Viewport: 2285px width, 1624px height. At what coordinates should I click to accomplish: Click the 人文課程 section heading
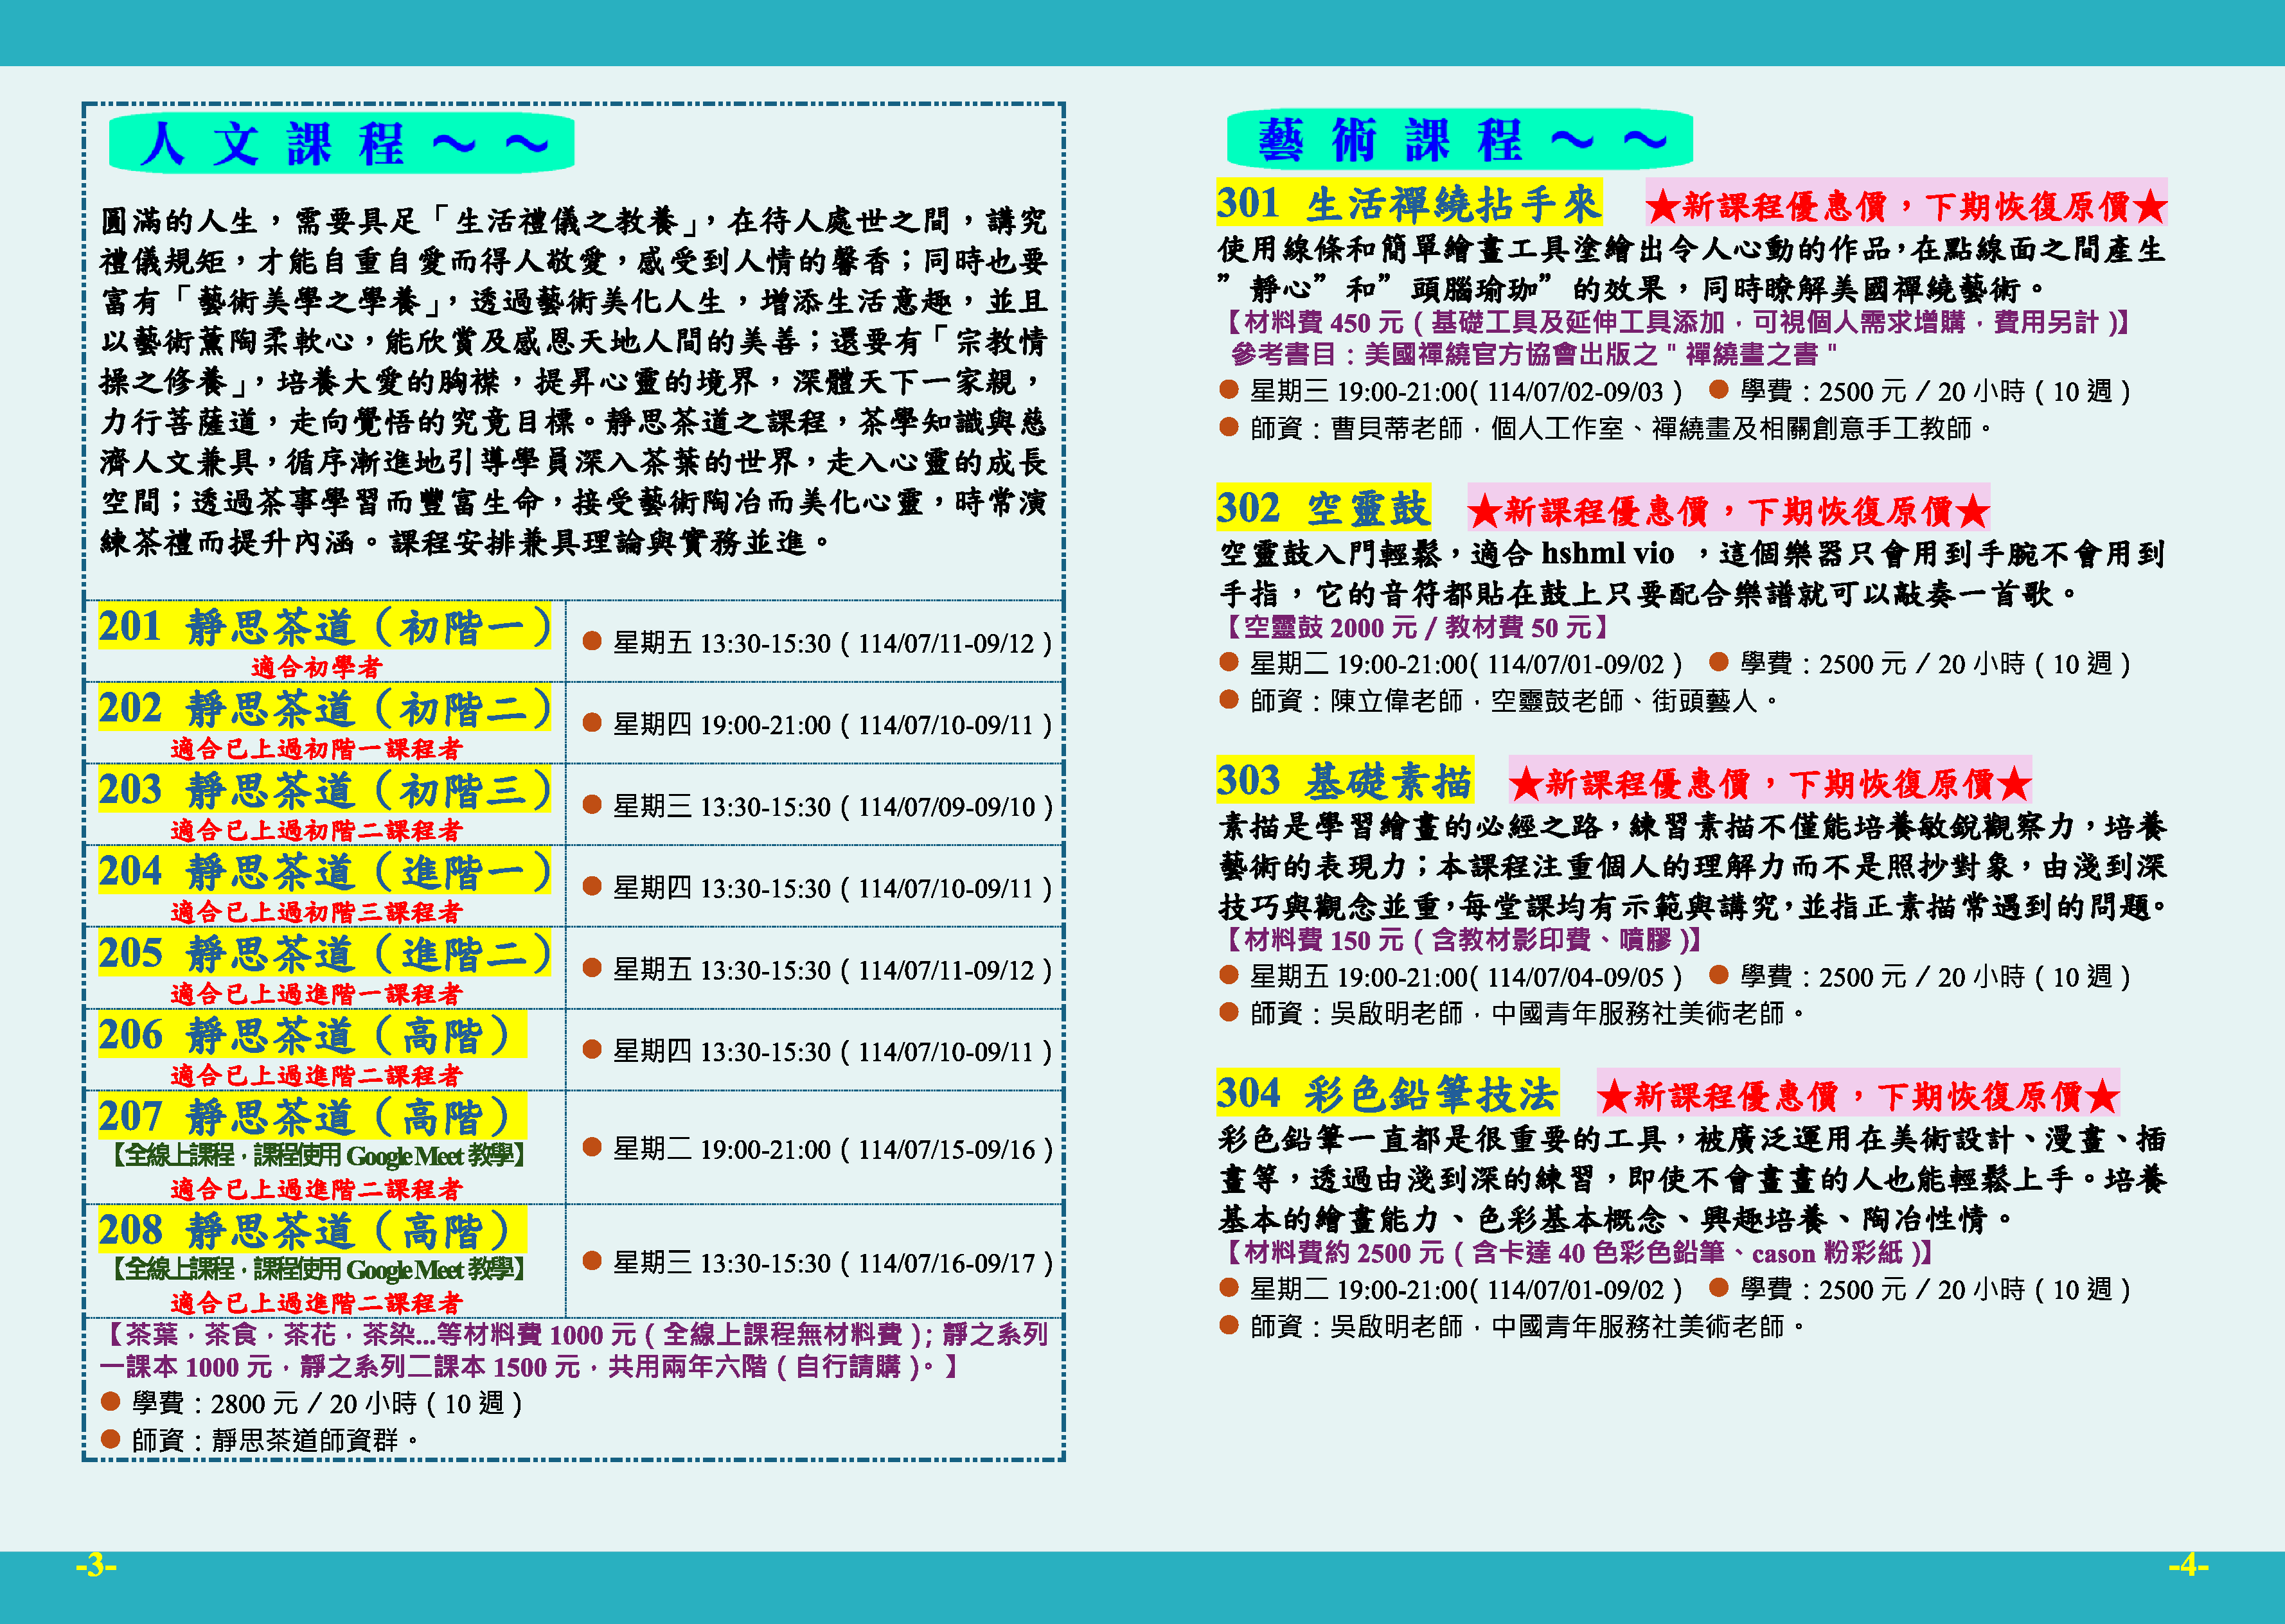[x=341, y=143]
